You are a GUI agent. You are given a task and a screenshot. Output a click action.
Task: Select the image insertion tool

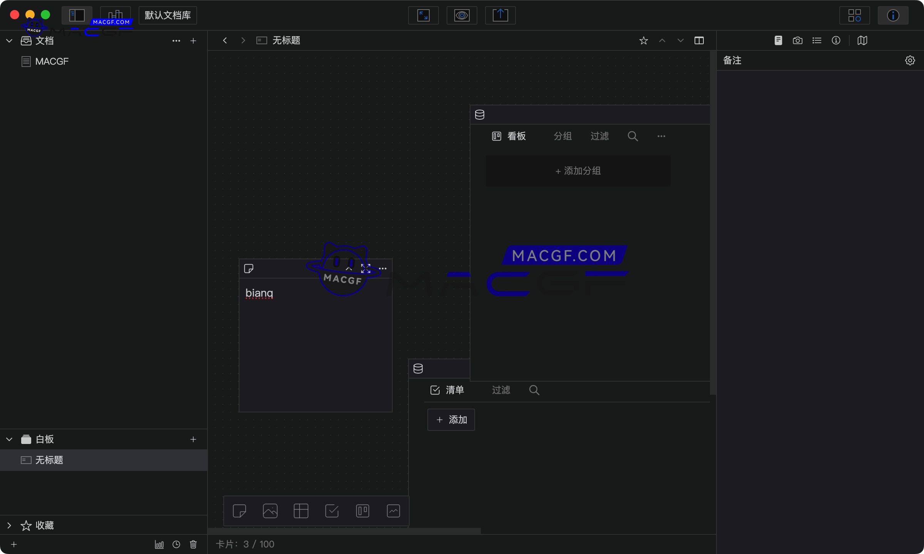click(x=270, y=511)
